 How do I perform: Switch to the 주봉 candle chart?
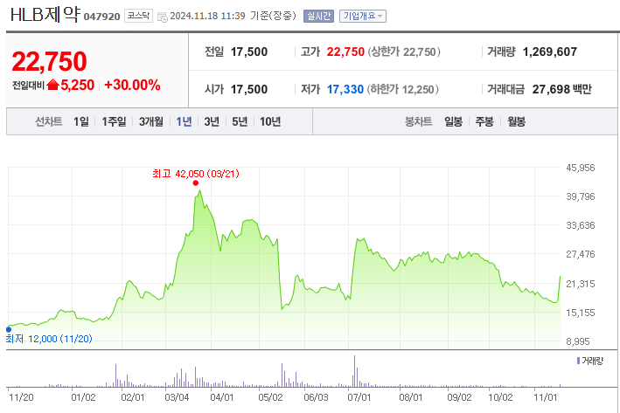click(484, 121)
